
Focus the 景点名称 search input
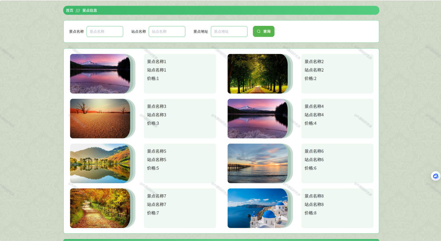[105, 31]
